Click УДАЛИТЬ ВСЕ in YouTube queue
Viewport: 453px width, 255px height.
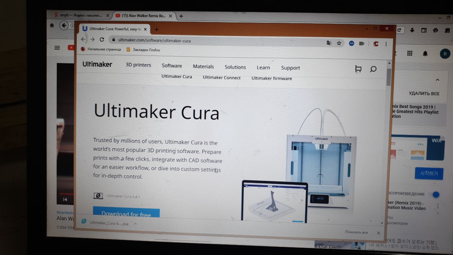click(x=424, y=94)
